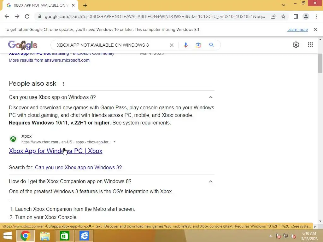Viewport: 323px width, 242px height.
Task: Collapse 'How do I get the Xbox Companion app' question
Action: click(210, 181)
